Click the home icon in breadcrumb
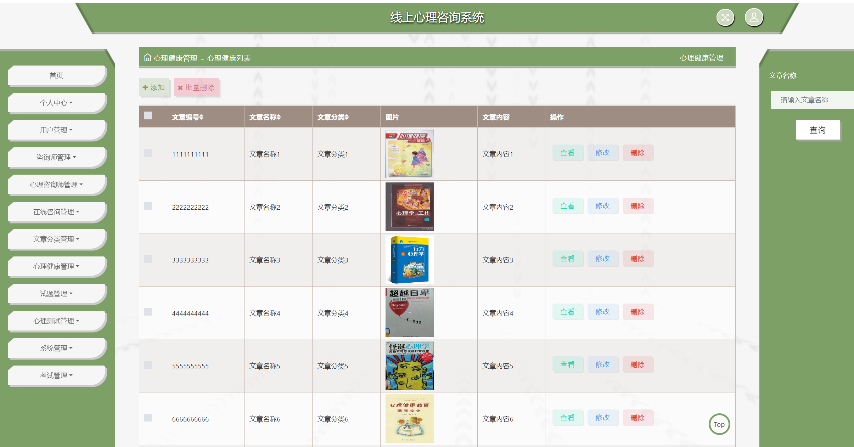The height and width of the screenshot is (447, 854). pyautogui.click(x=147, y=57)
